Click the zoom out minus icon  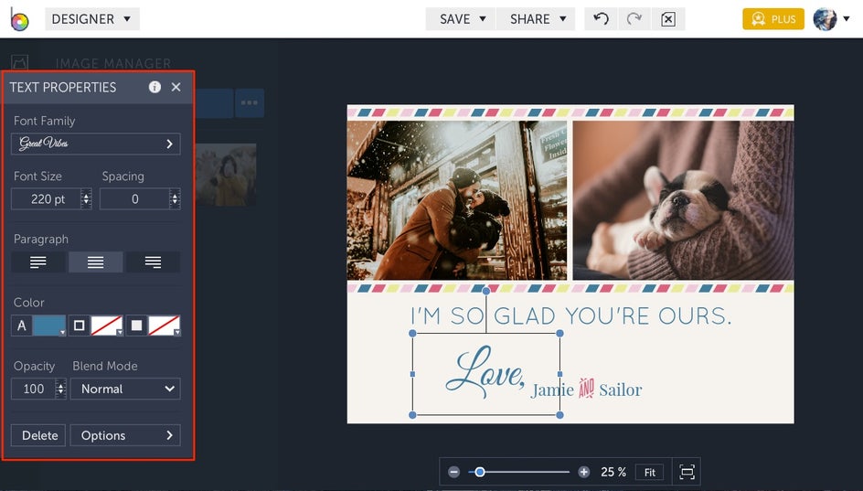point(453,472)
